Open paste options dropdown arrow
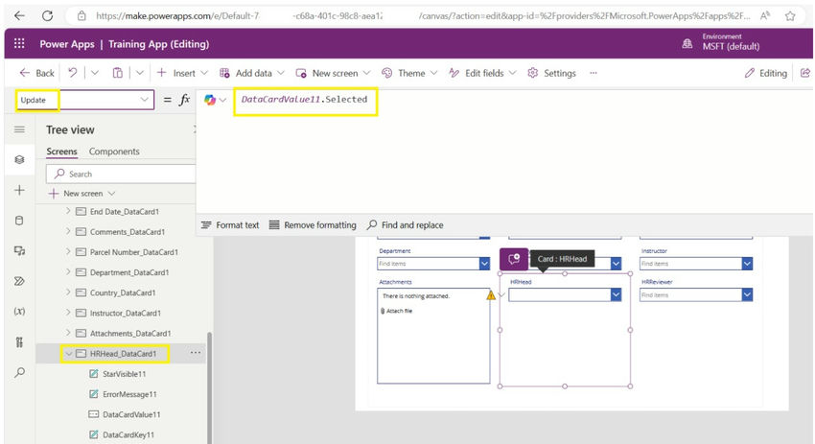Viewport: 815px width, 444px height. 140,73
